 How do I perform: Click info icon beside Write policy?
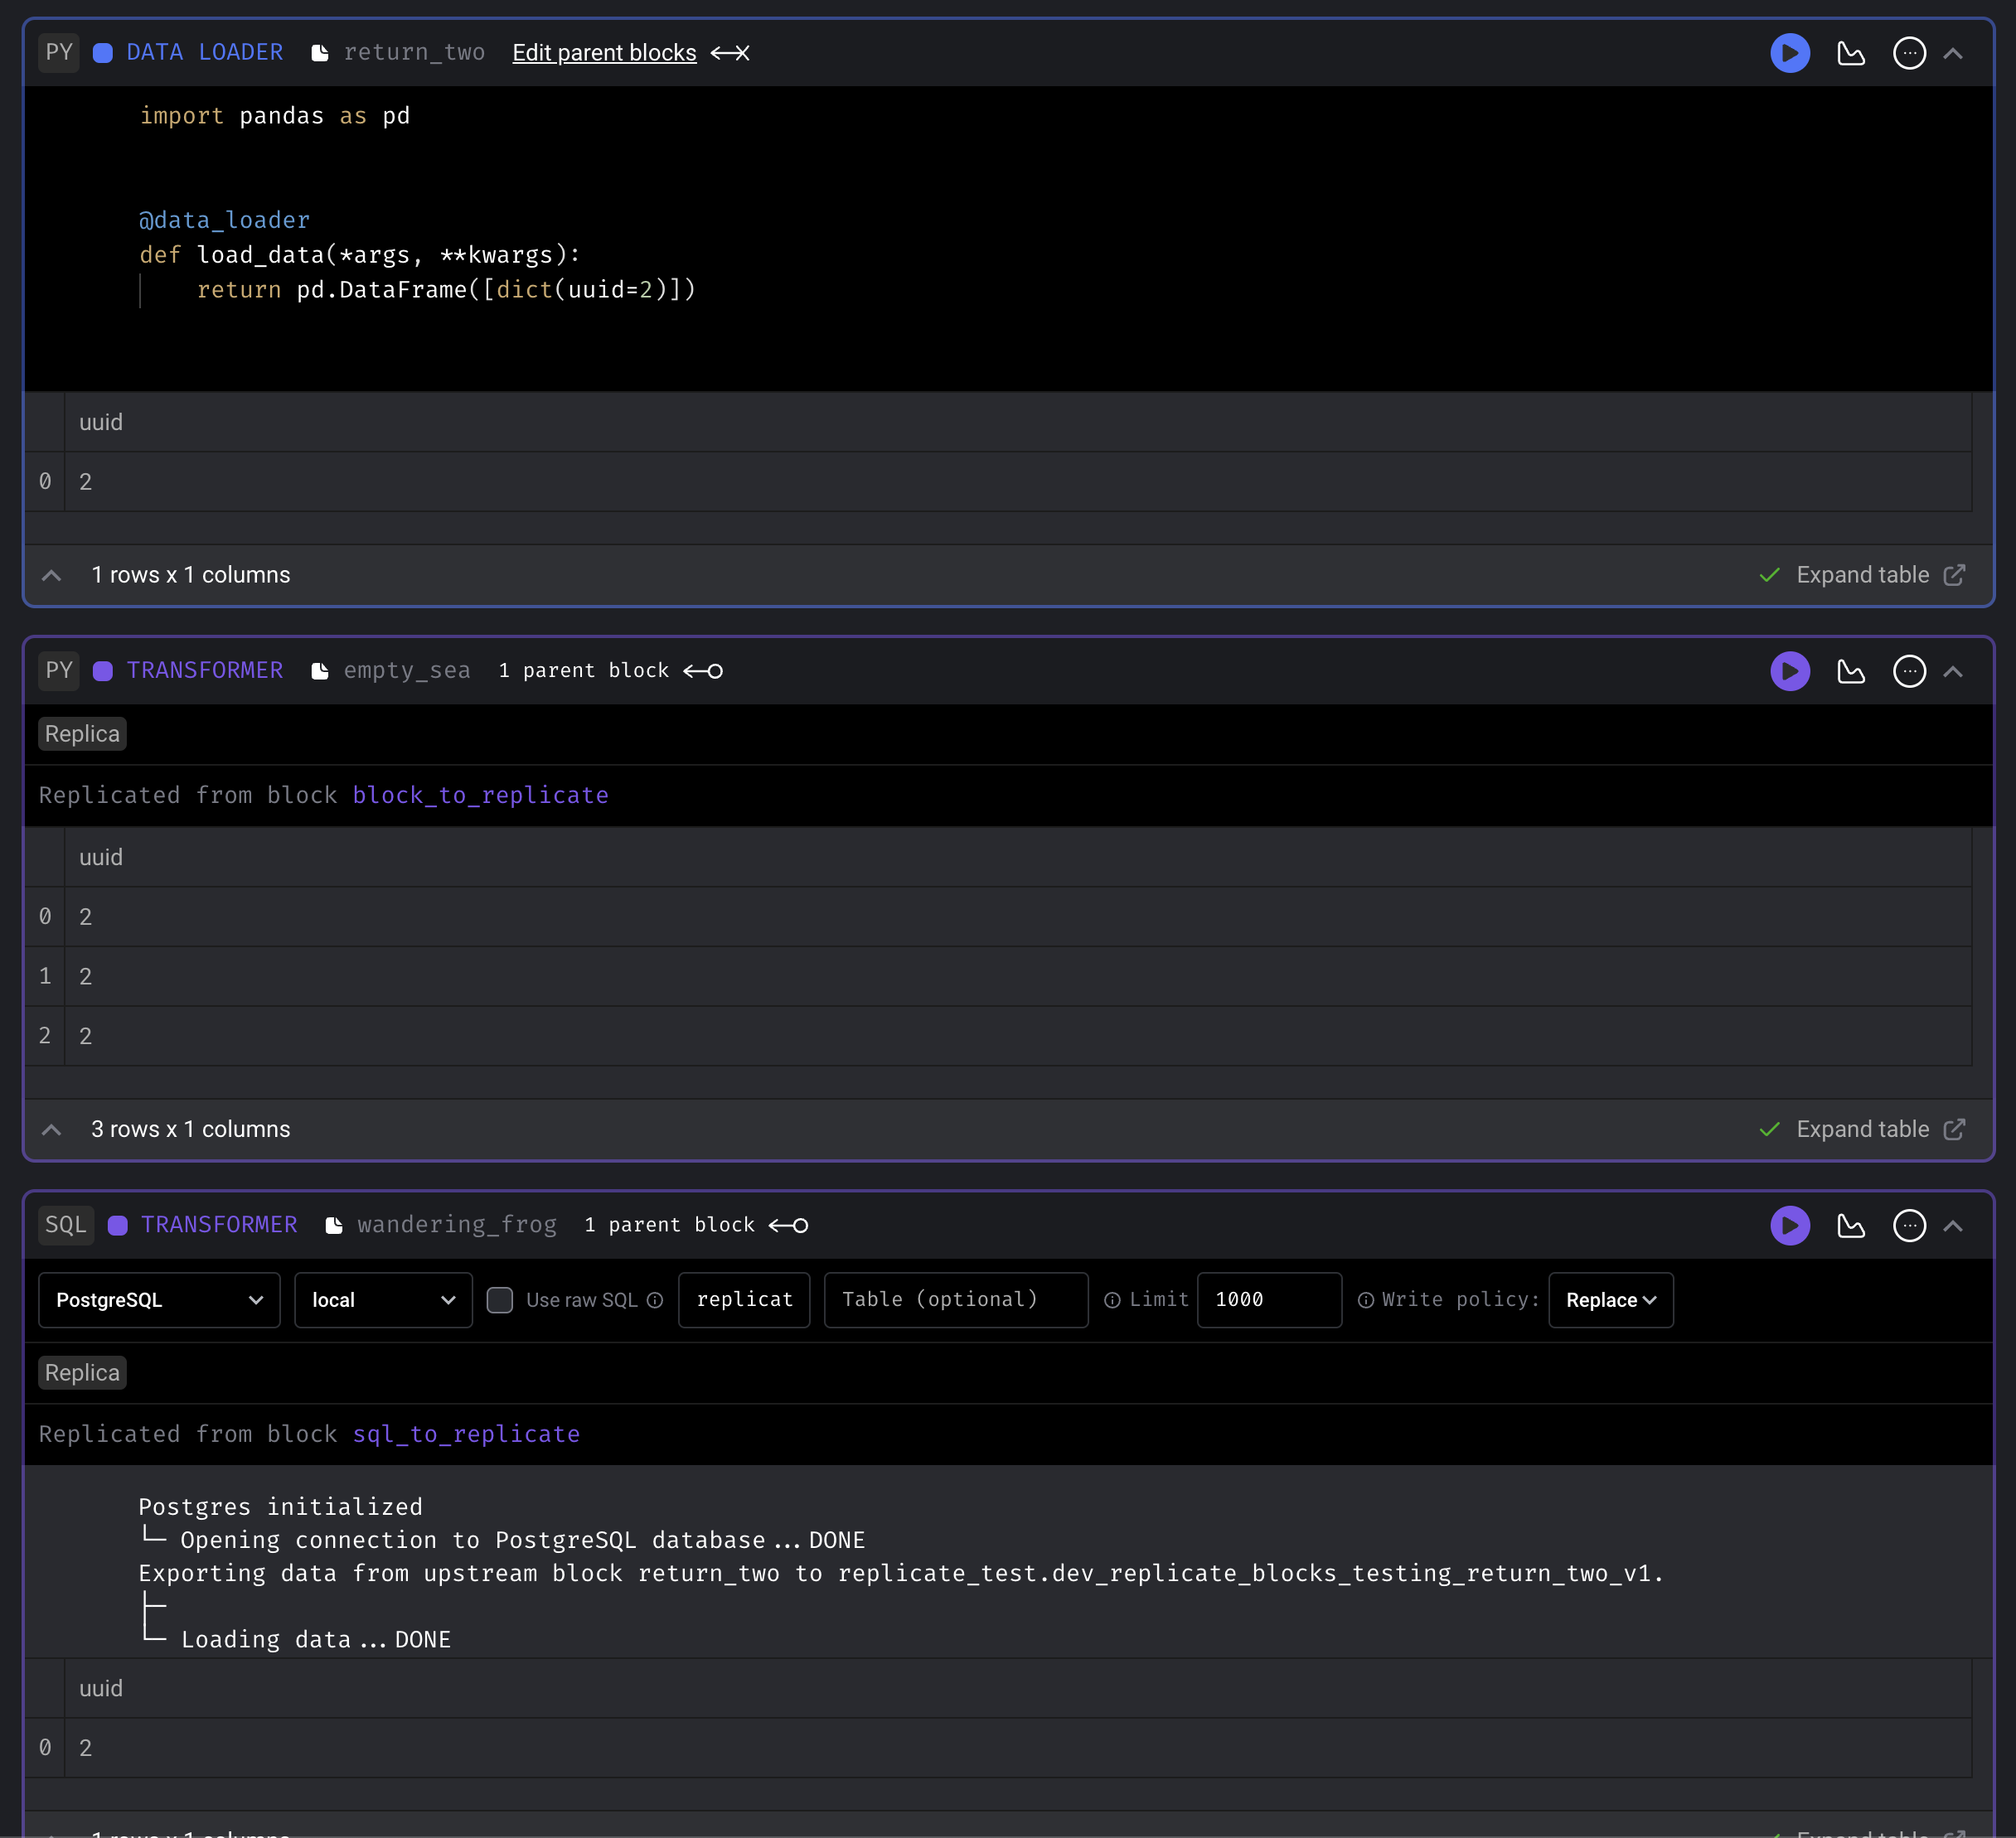pyautogui.click(x=1365, y=1300)
